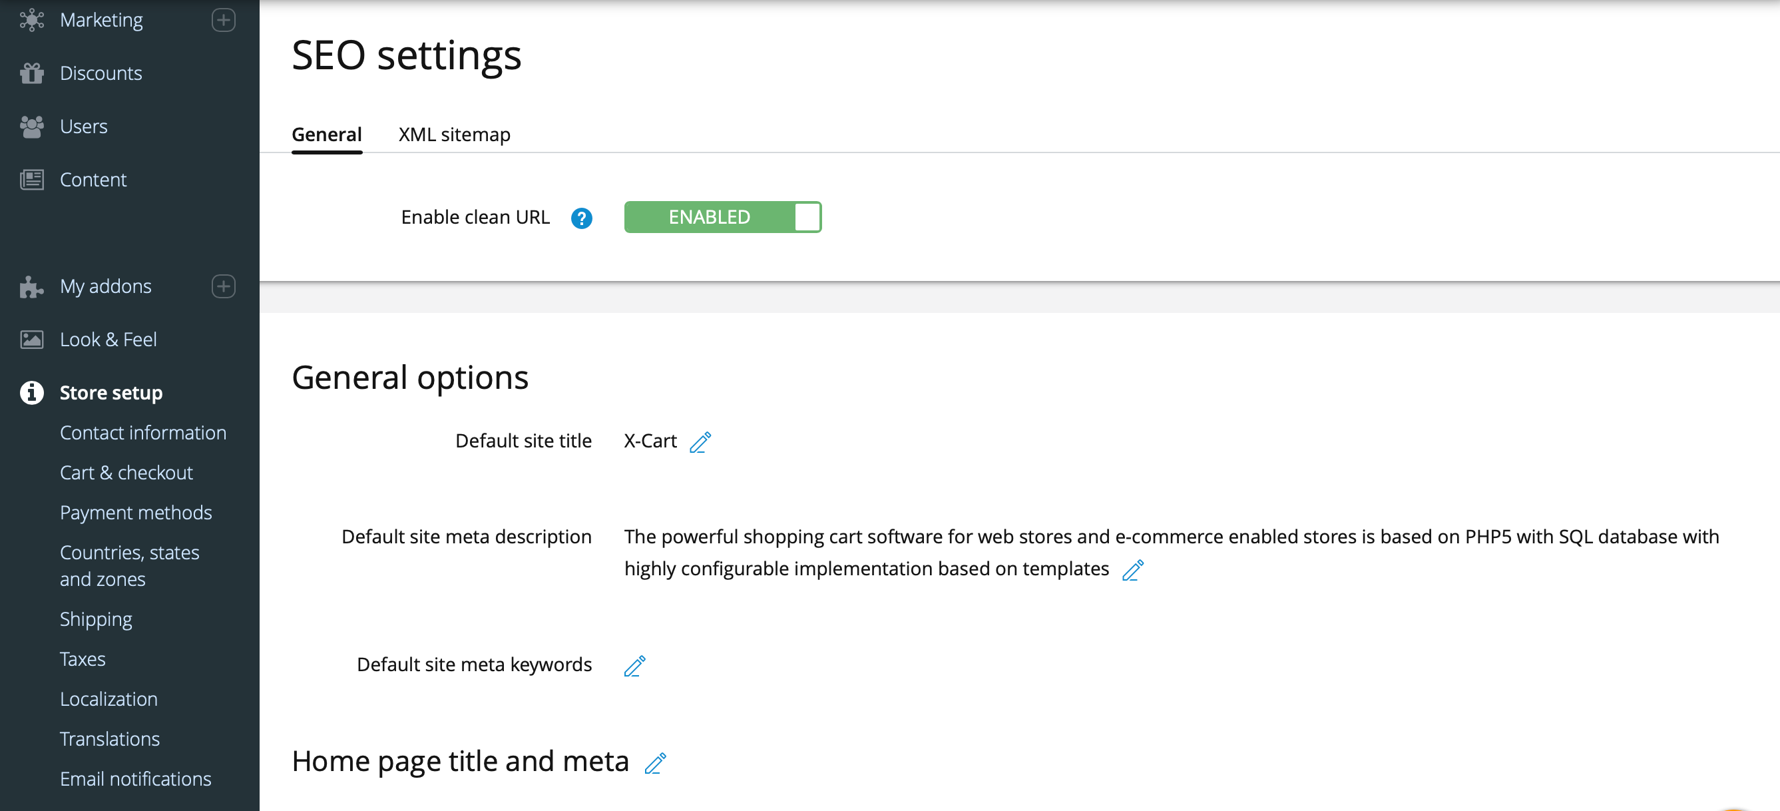Open the Content menu
Screen dimensions: 1780x811
[93, 180]
